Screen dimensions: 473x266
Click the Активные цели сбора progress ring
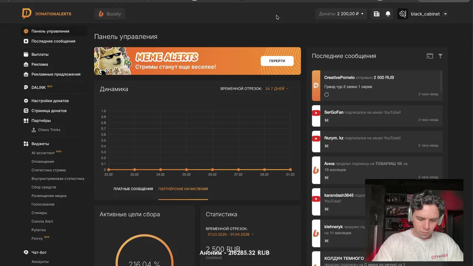click(144, 250)
